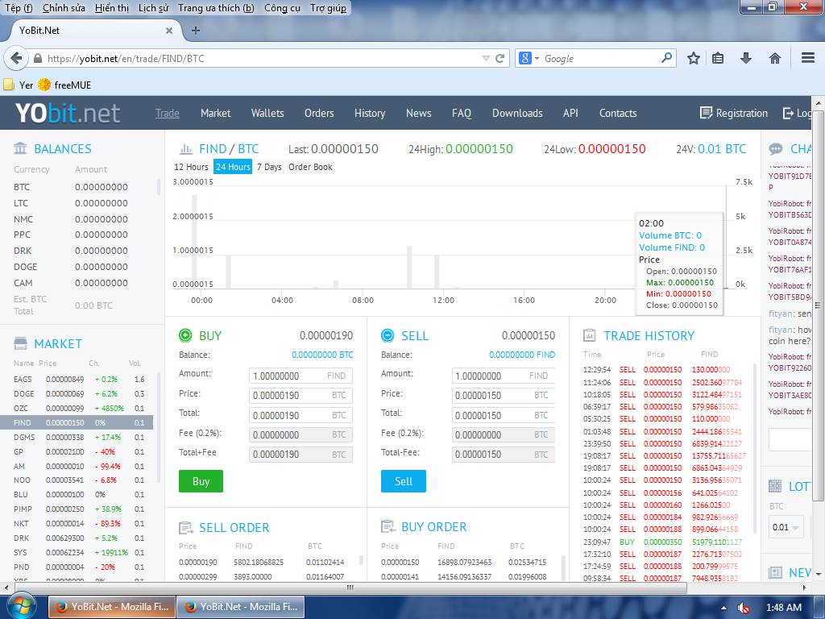Open the Google search engine dropdown
The height and width of the screenshot is (619, 825).
click(529, 58)
